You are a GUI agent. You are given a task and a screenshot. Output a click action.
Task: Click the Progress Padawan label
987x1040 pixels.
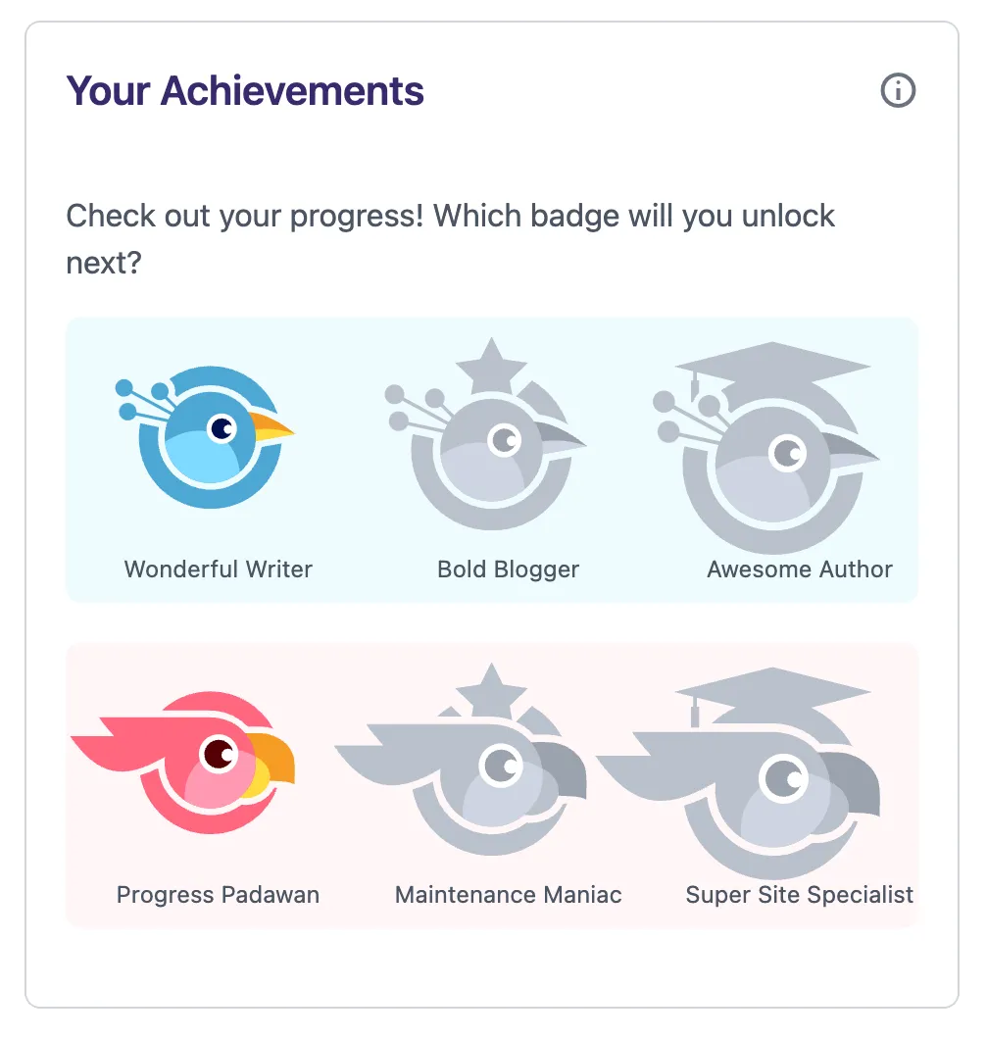click(x=218, y=895)
